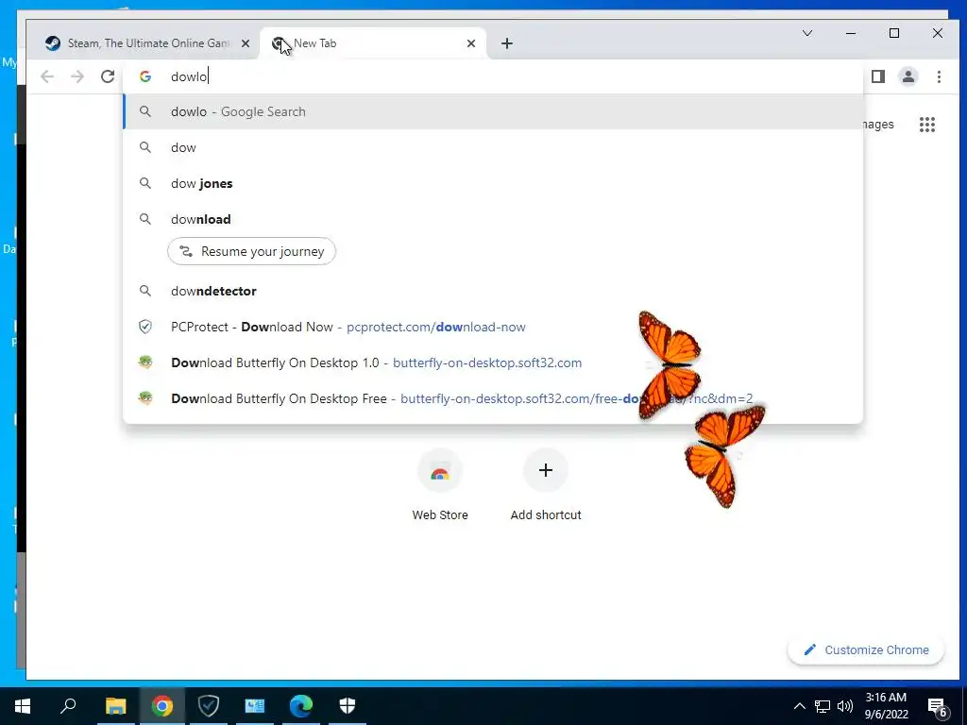
Task: Choose the 'dow' search suggestion
Action: (493, 147)
